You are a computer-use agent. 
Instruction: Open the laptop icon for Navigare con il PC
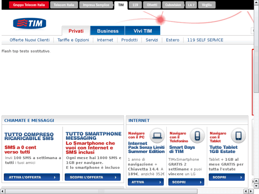coord(157,136)
